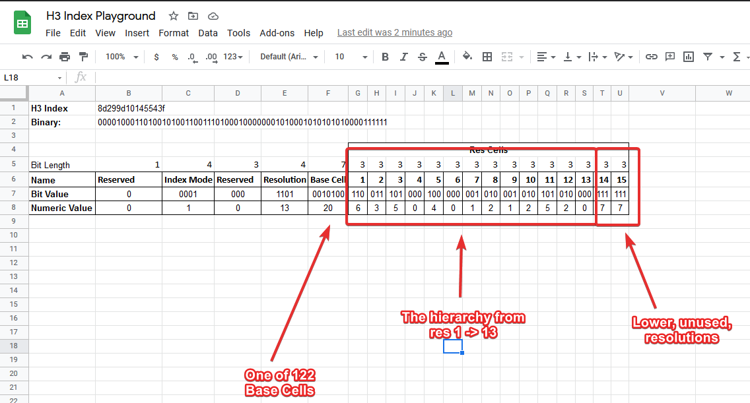
Task: Go to Sheets home via green logo
Action: point(22,23)
